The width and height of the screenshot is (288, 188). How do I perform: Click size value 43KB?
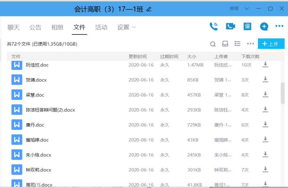click(193, 140)
